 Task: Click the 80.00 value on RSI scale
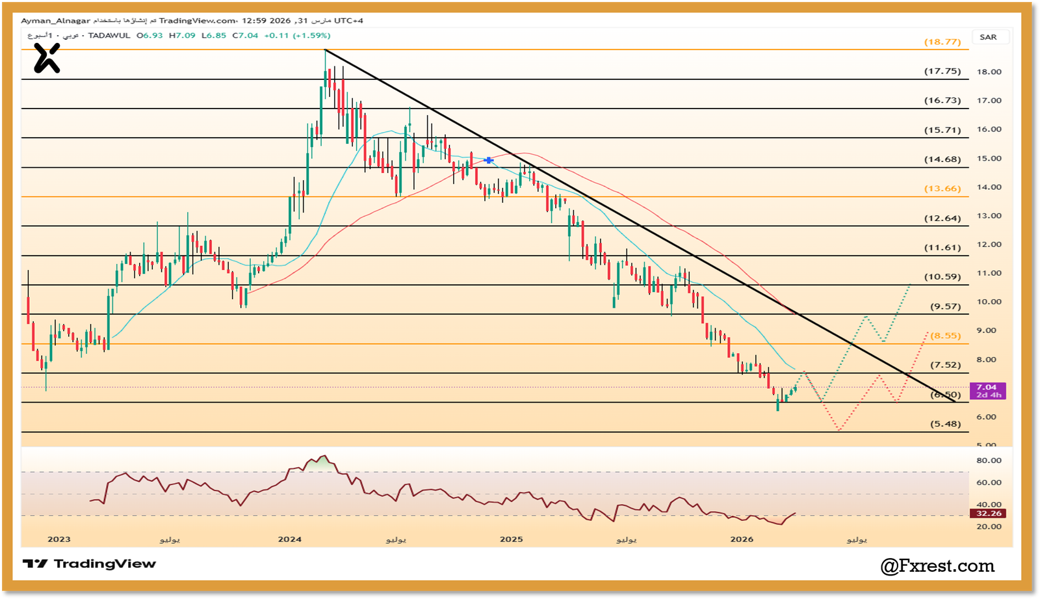click(989, 460)
